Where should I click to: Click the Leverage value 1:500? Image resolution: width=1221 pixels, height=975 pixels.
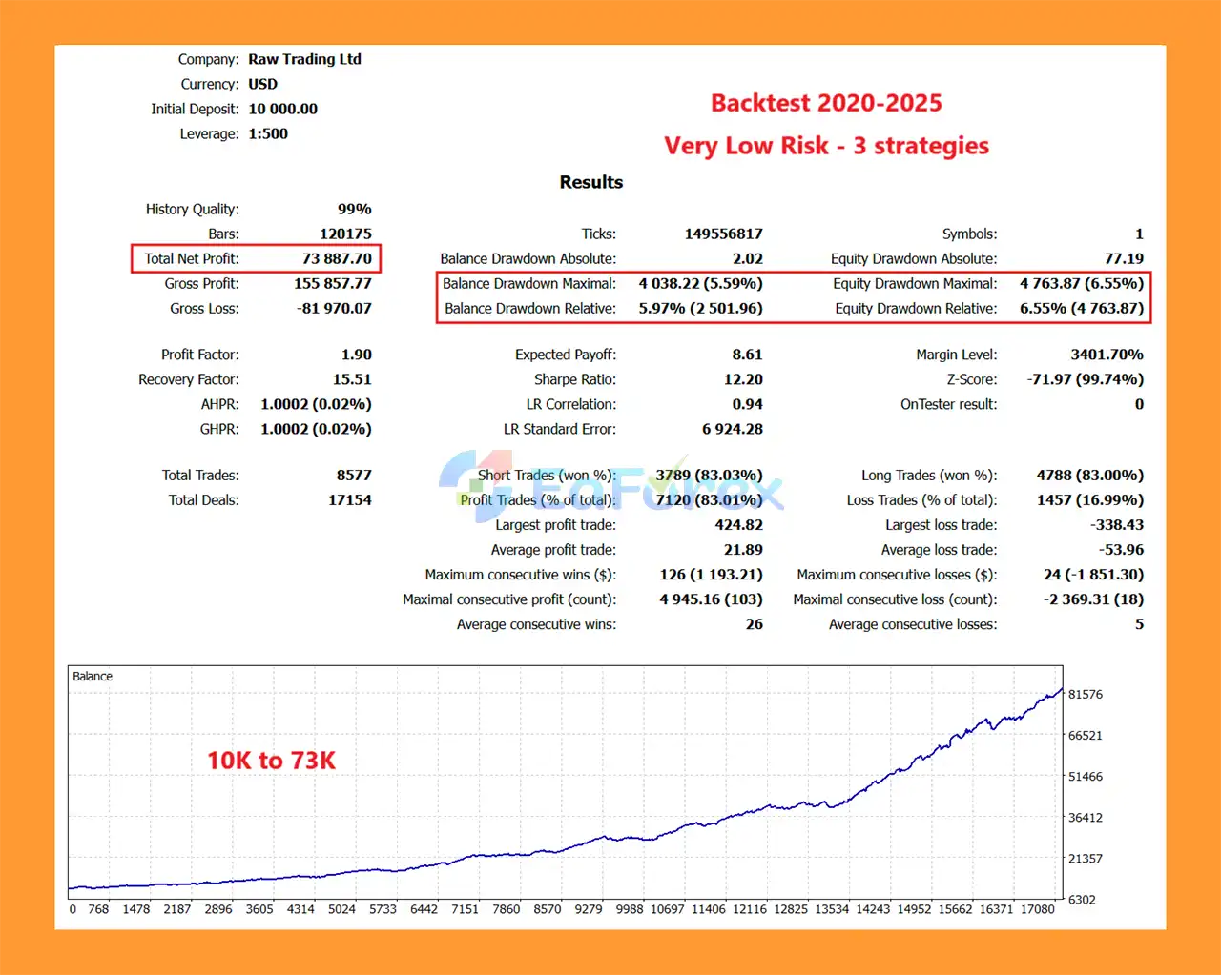268,133
